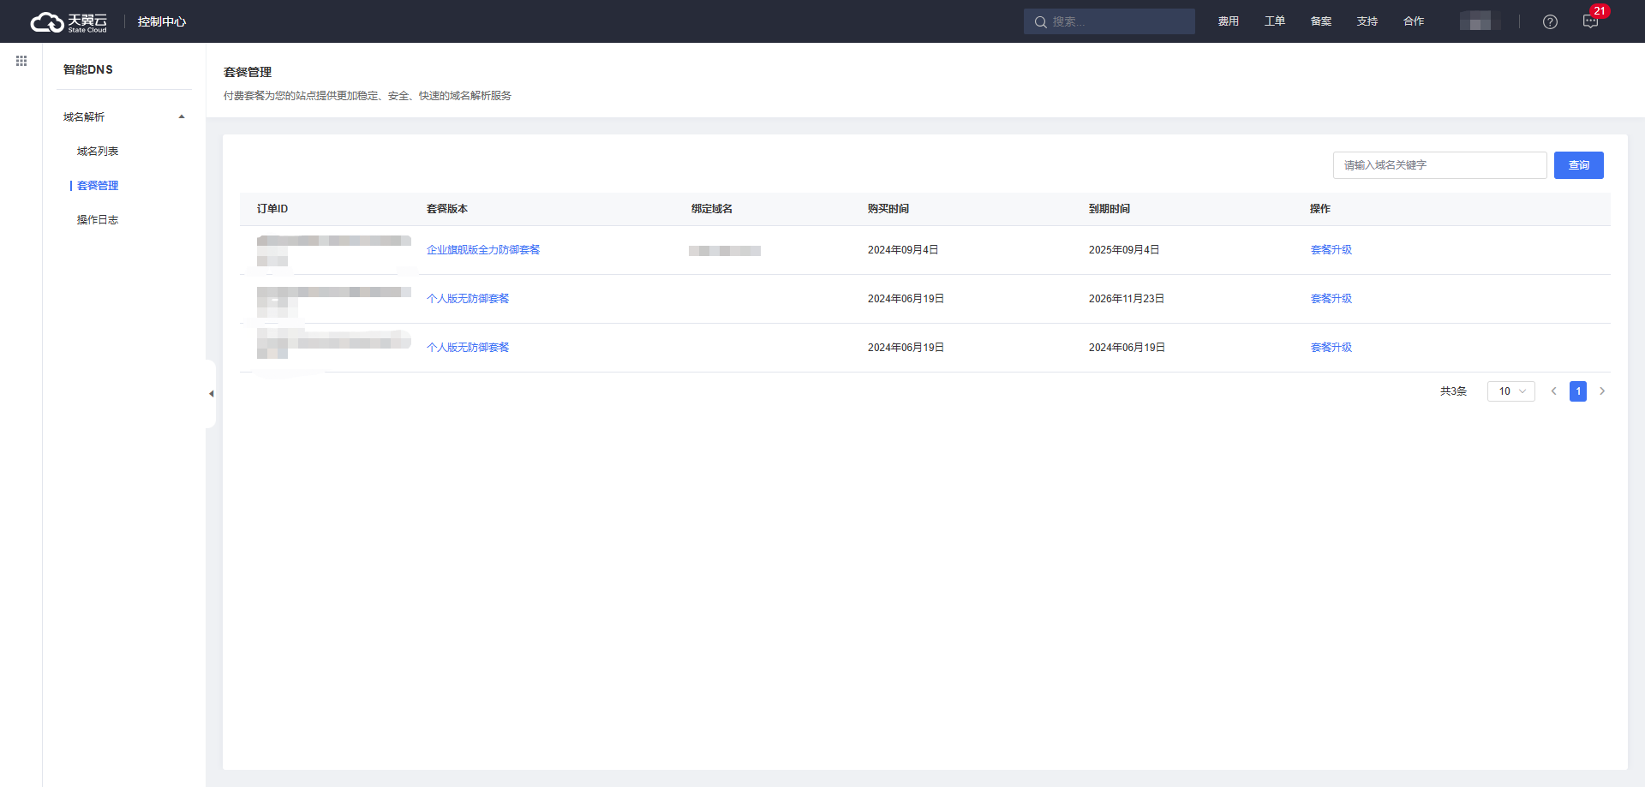The width and height of the screenshot is (1645, 787).
Task: Open the apps grid menu icon
Action: click(x=21, y=61)
